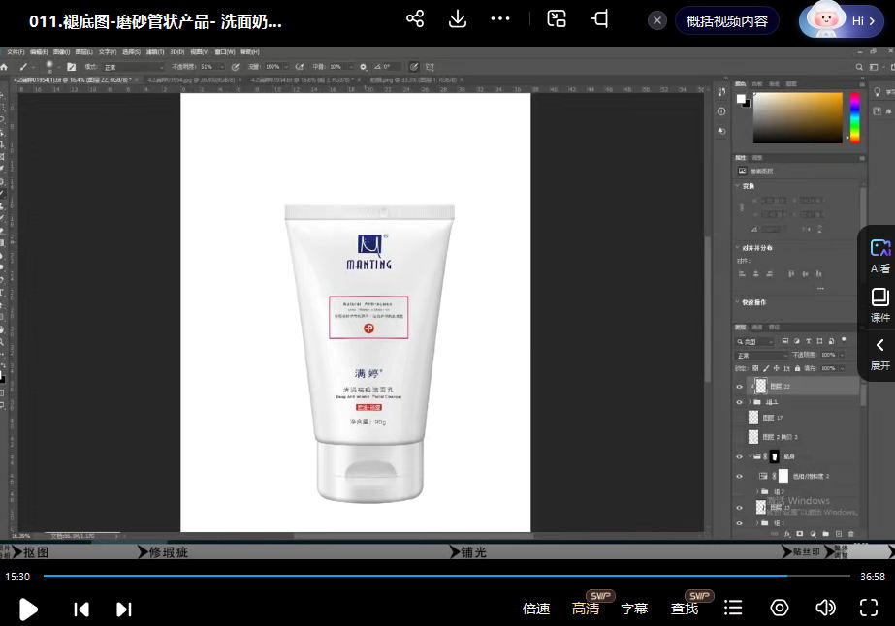Image resolution: width=895 pixels, height=626 pixels.
Task: Toggle 字幕 subtitles
Action: [x=634, y=609]
